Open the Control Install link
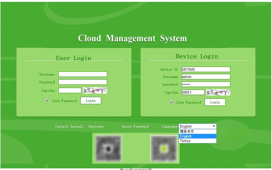 [x=69, y=127]
